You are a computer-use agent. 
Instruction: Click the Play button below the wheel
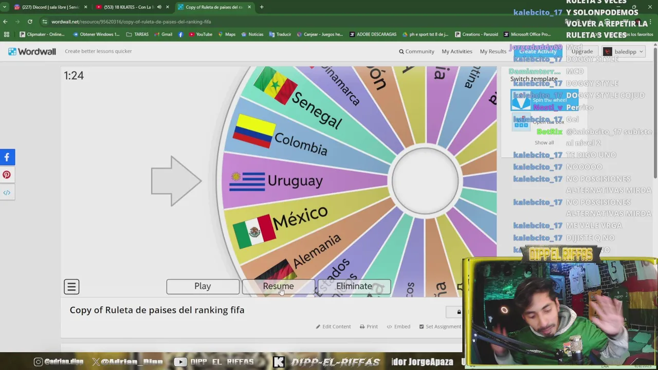click(x=203, y=286)
